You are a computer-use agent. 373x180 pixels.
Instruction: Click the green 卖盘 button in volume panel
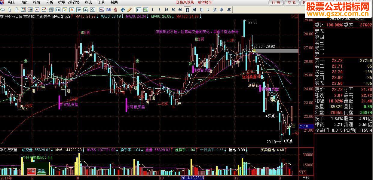(x=41, y=171)
